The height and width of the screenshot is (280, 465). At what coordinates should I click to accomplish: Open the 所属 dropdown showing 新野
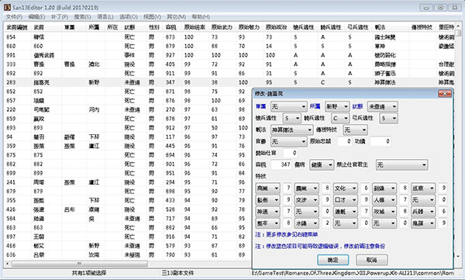point(337,106)
